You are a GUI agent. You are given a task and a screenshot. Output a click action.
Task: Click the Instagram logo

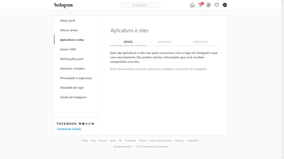[63, 5]
